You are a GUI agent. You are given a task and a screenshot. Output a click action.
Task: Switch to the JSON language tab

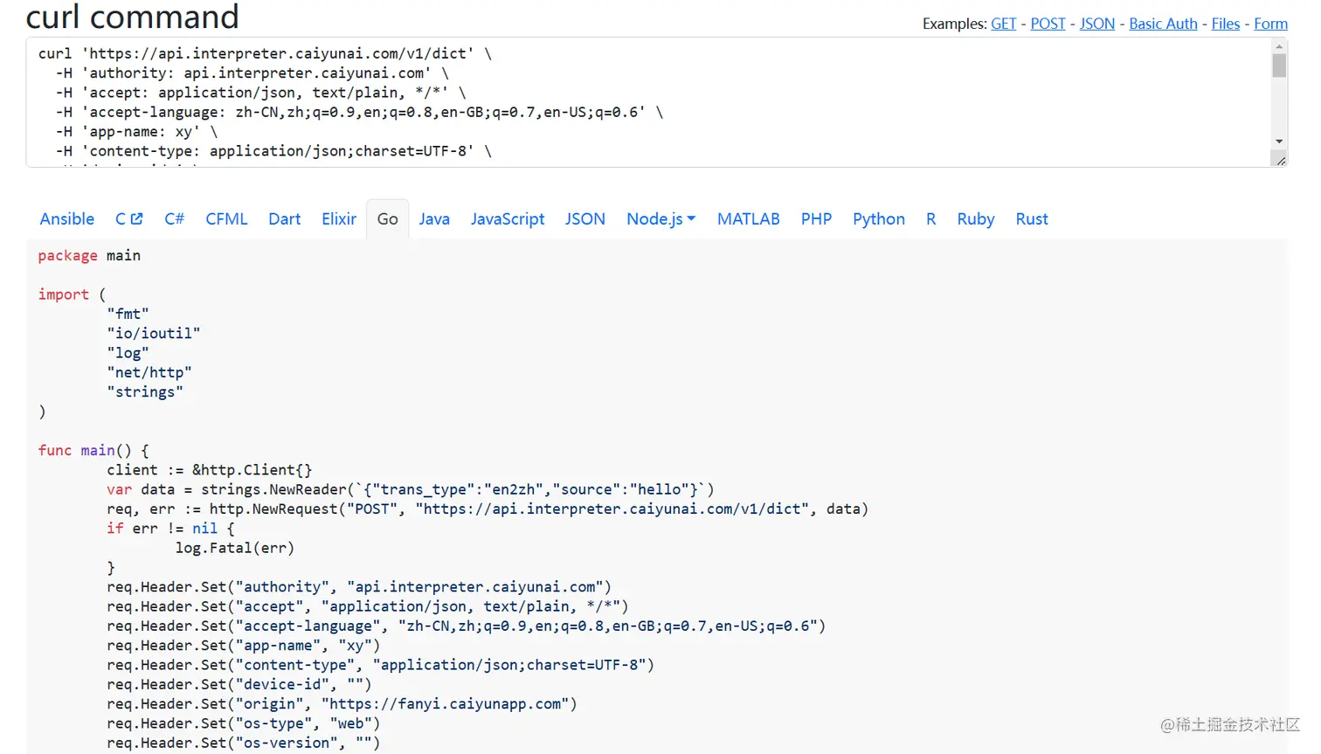tap(584, 218)
